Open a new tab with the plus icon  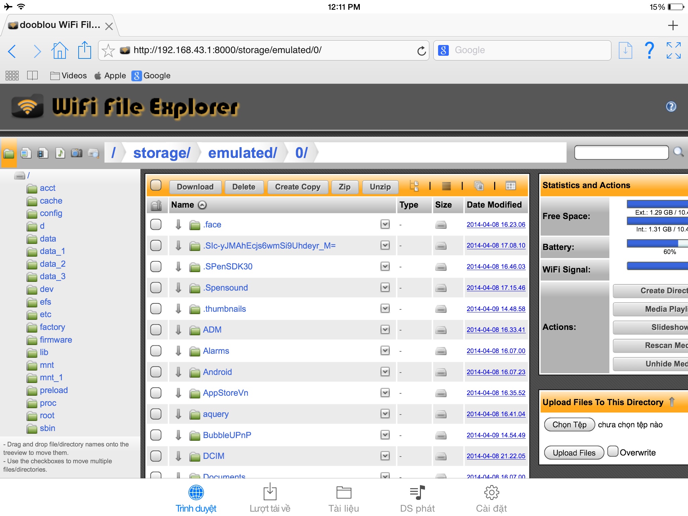673,26
